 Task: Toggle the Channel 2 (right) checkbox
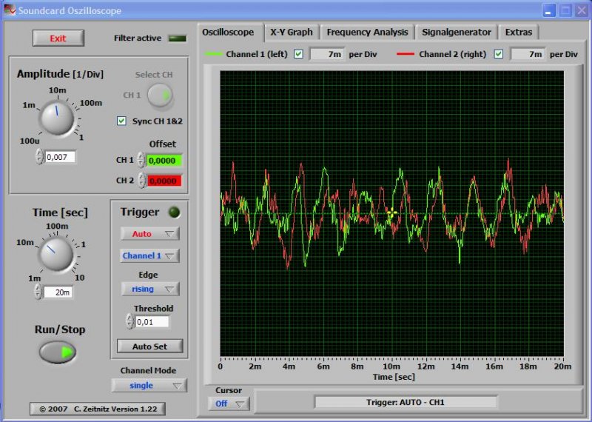click(498, 54)
